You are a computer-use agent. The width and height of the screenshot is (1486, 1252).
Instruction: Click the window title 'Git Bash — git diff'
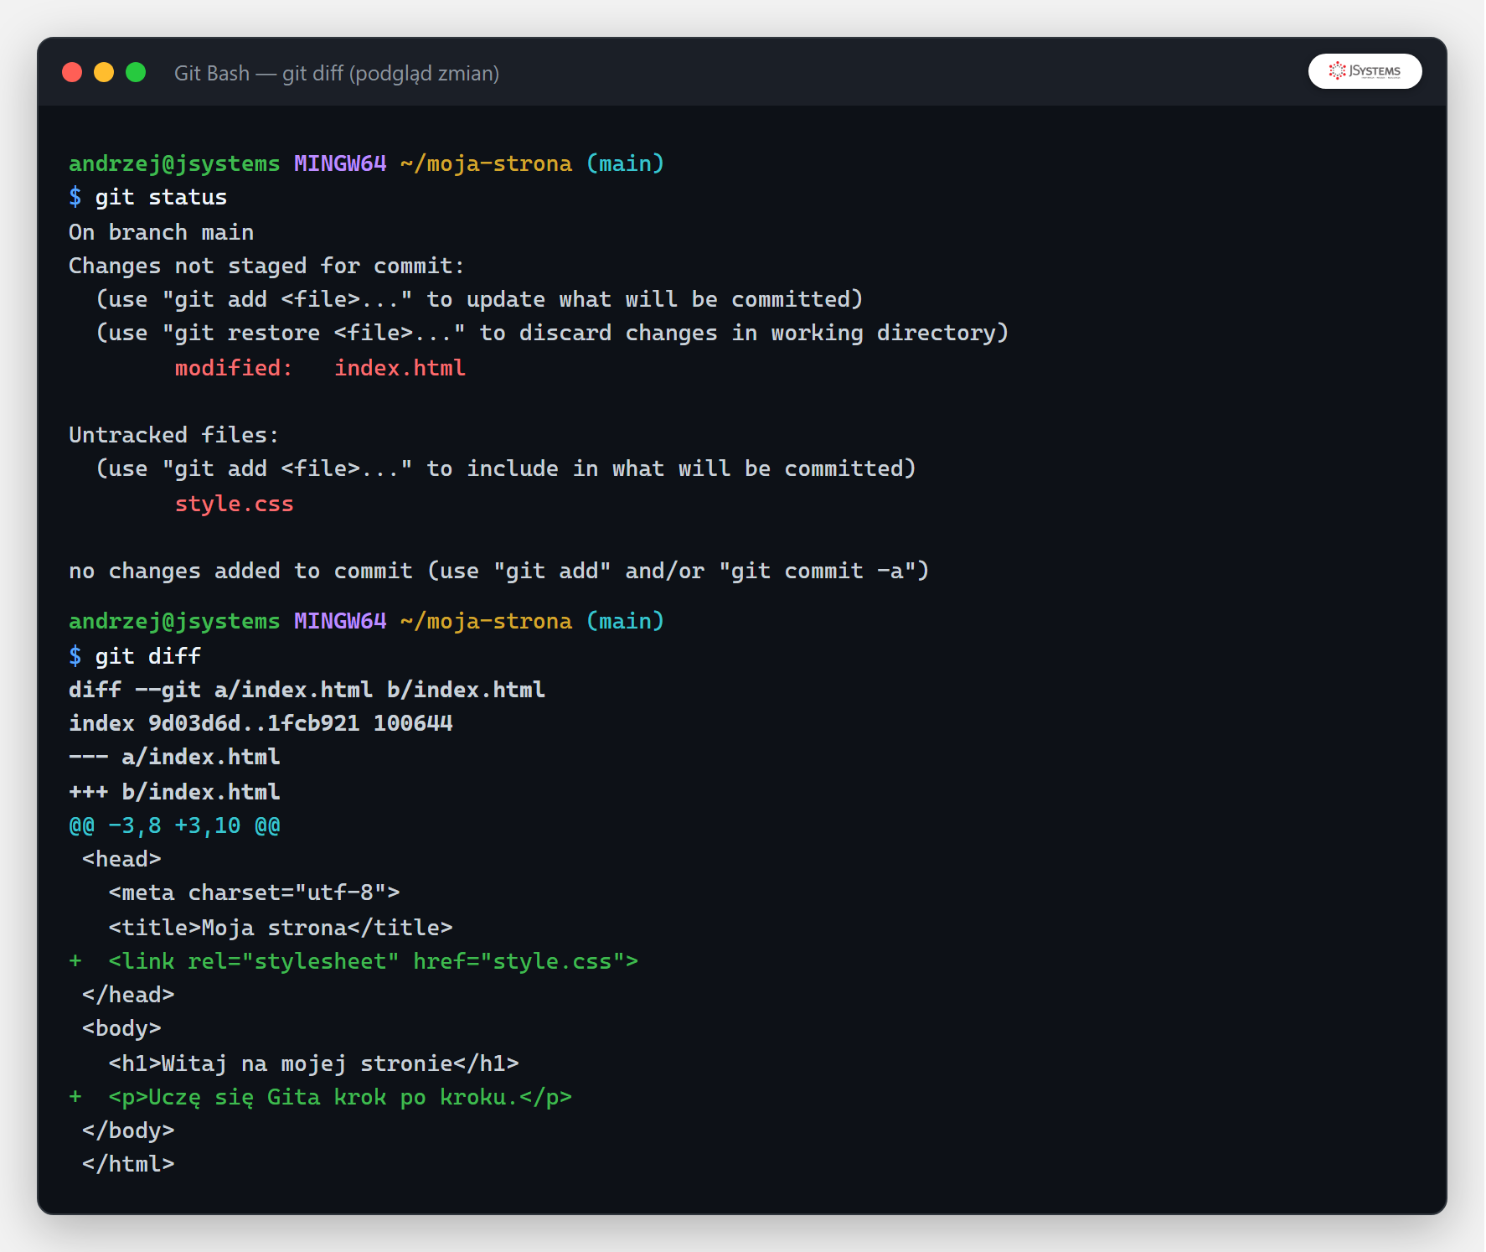337,74
